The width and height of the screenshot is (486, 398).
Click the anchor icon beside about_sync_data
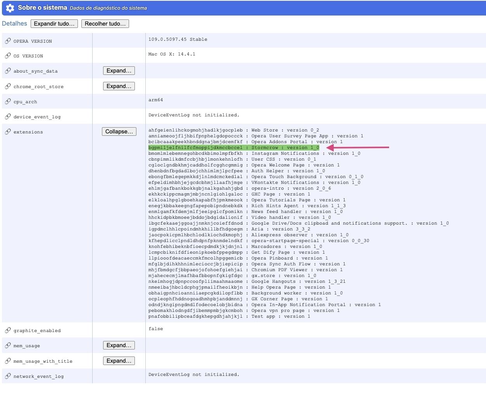(7, 71)
